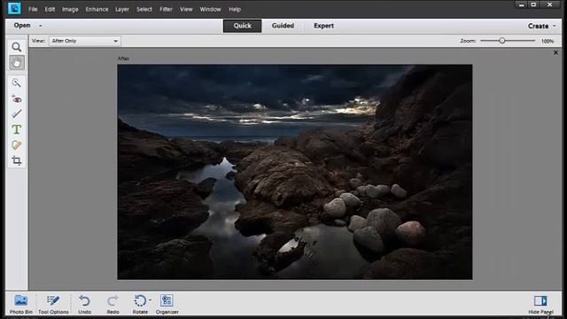Select the Quick Selection tool
Image resolution: width=567 pixels, height=319 pixels.
point(16,82)
